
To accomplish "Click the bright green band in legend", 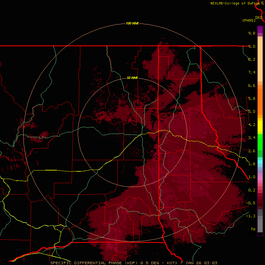I will click(260, 142).
